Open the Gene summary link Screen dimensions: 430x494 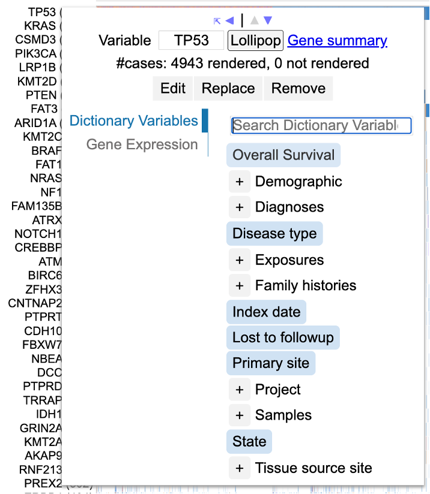pos(337,41)
